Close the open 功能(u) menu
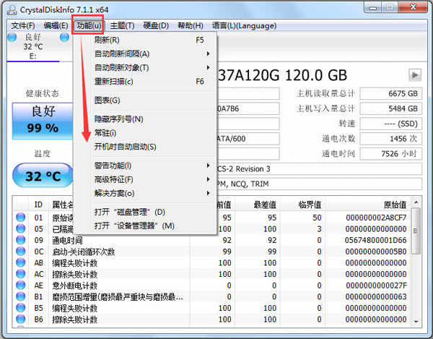Viewport: 433px width, 339px height. tap(88, 26)
